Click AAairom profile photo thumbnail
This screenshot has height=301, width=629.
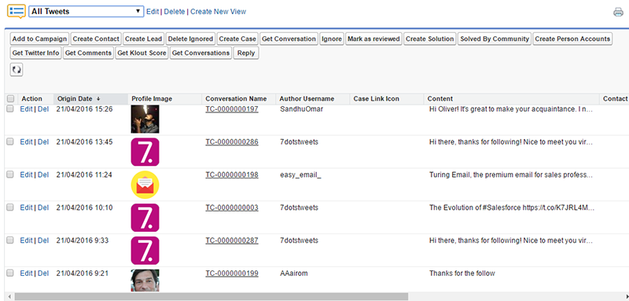tap(145, 280)
